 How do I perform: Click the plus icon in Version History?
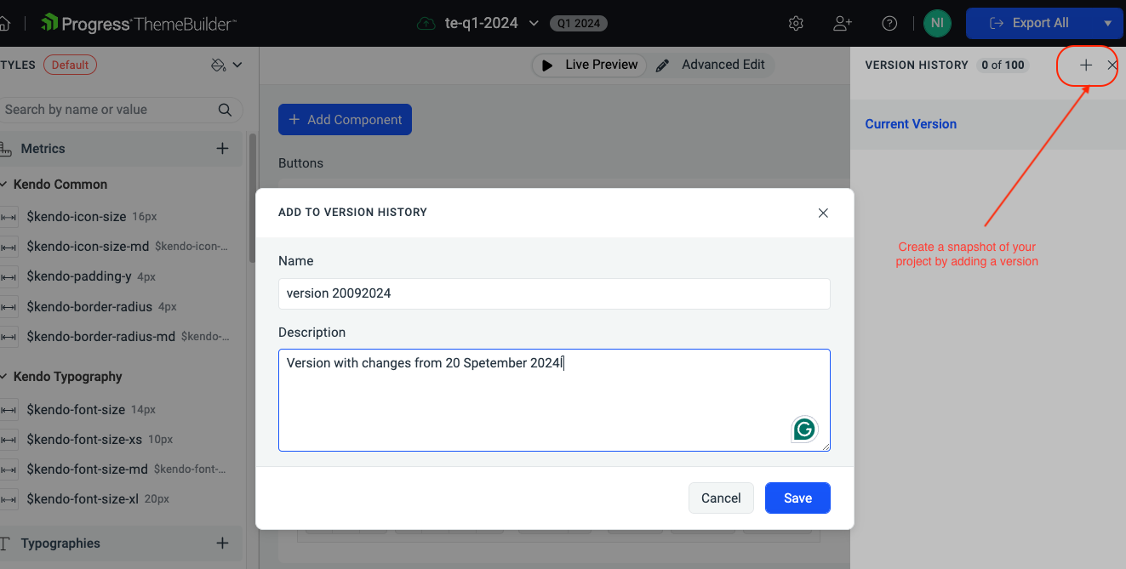click(1085, 65)
